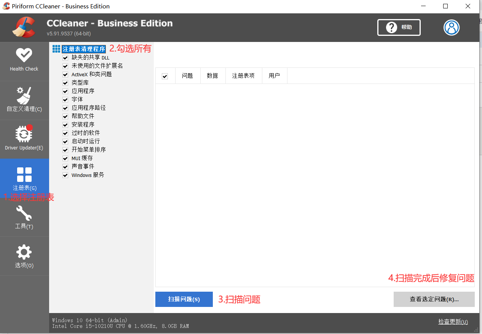This screenshot has width=482, height=334.
Task: Toggle 字体 checkbox
Action: 65,100
